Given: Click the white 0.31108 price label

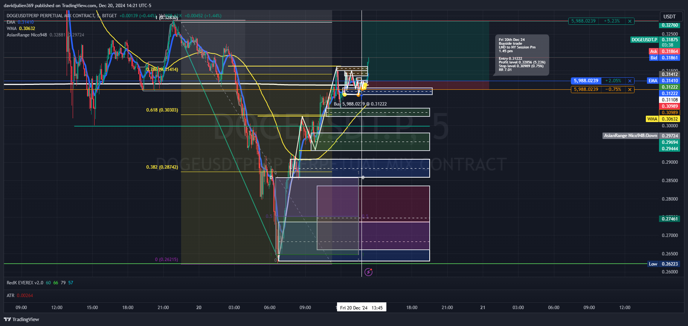Looking at the screenshot, I should tap(670, 100).
